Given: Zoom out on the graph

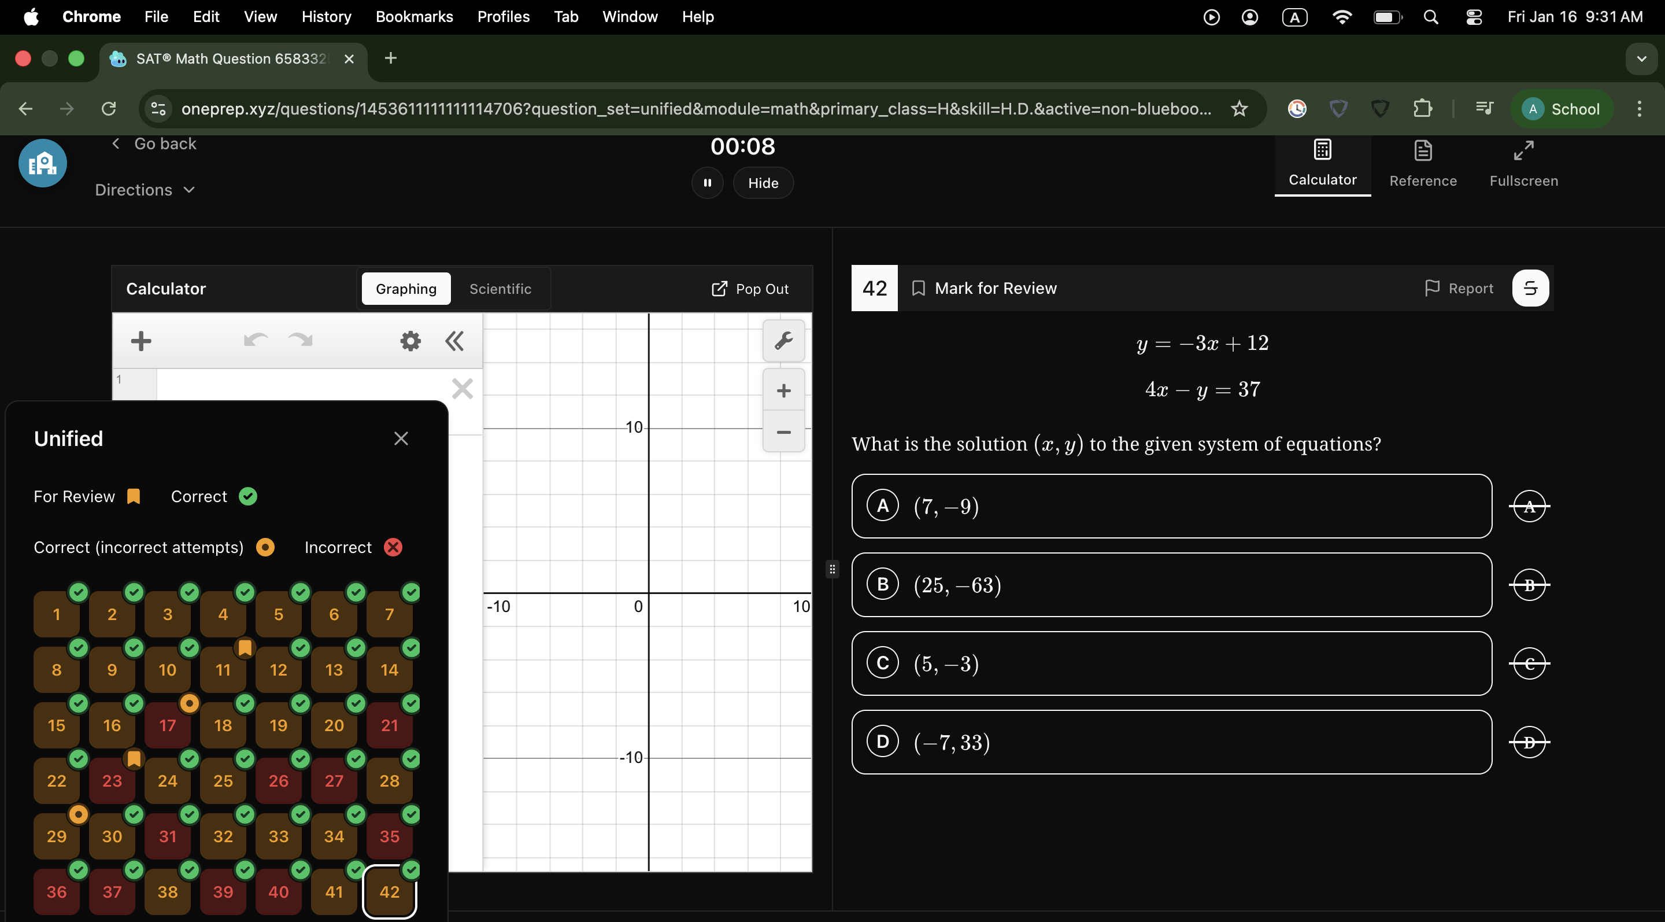Looking at the screenshot, I should coord(783,432).
